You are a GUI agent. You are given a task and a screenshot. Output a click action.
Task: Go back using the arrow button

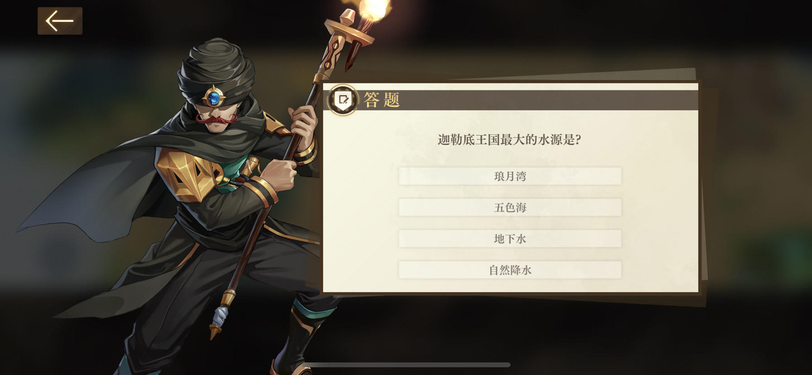pos(60,21)
